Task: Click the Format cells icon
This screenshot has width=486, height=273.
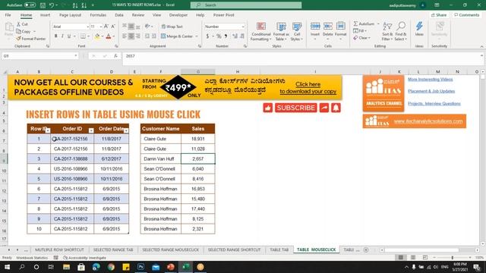Action: click(341, 27)
